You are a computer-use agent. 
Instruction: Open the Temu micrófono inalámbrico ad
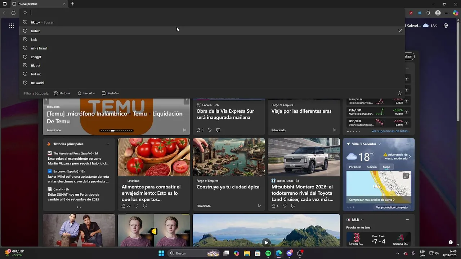coord(115,117)
